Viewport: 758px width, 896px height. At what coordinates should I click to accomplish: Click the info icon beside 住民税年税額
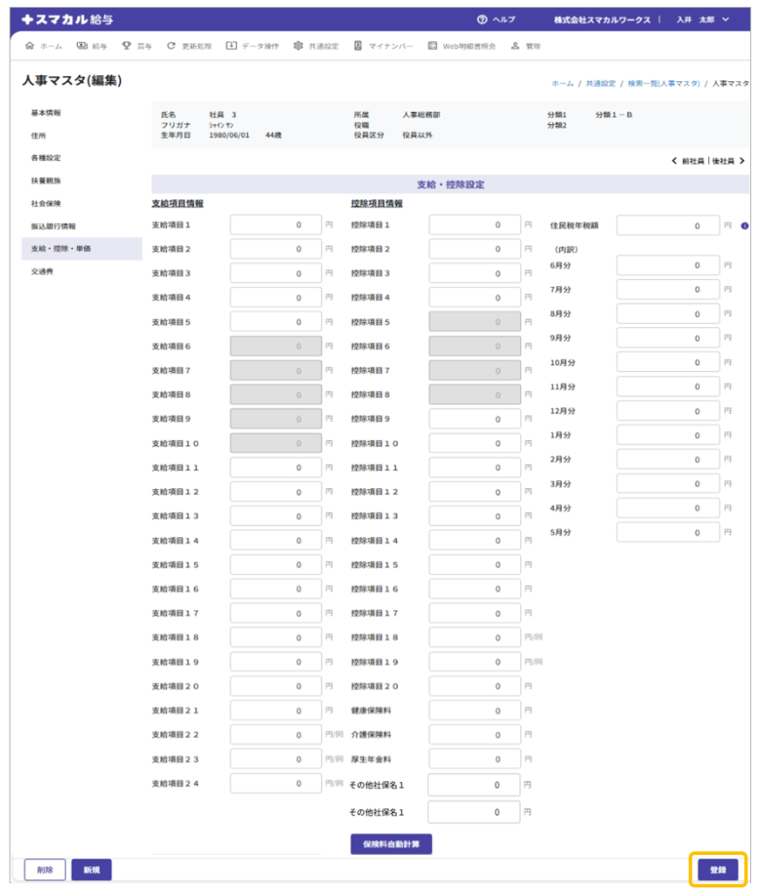pos(744,225)
